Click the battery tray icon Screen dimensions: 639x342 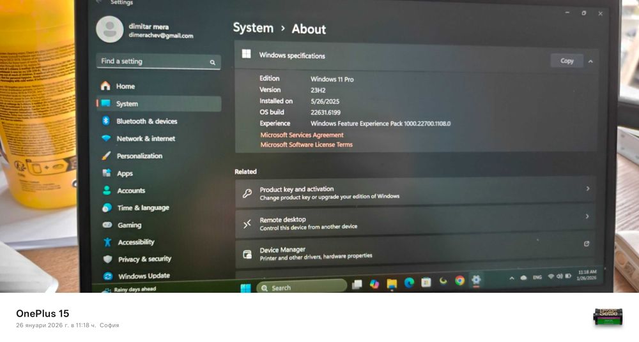click(568, 276)
